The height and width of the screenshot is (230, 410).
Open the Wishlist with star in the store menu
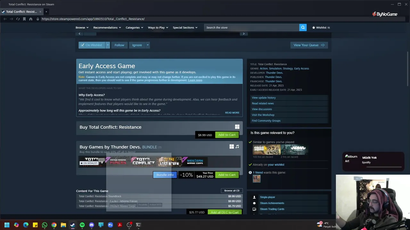pyautogui.click(x=321, y=27)
